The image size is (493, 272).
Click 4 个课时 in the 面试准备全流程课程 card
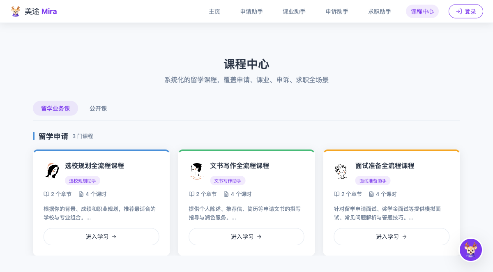click(x=386, y=194)
